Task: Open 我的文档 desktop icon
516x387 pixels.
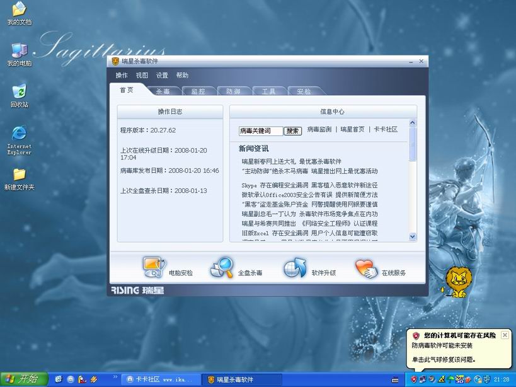Action: pos(20,13)
